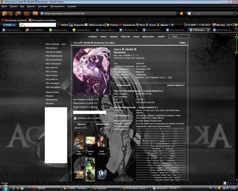Click the Москва weather indicator

coord(223,25)
